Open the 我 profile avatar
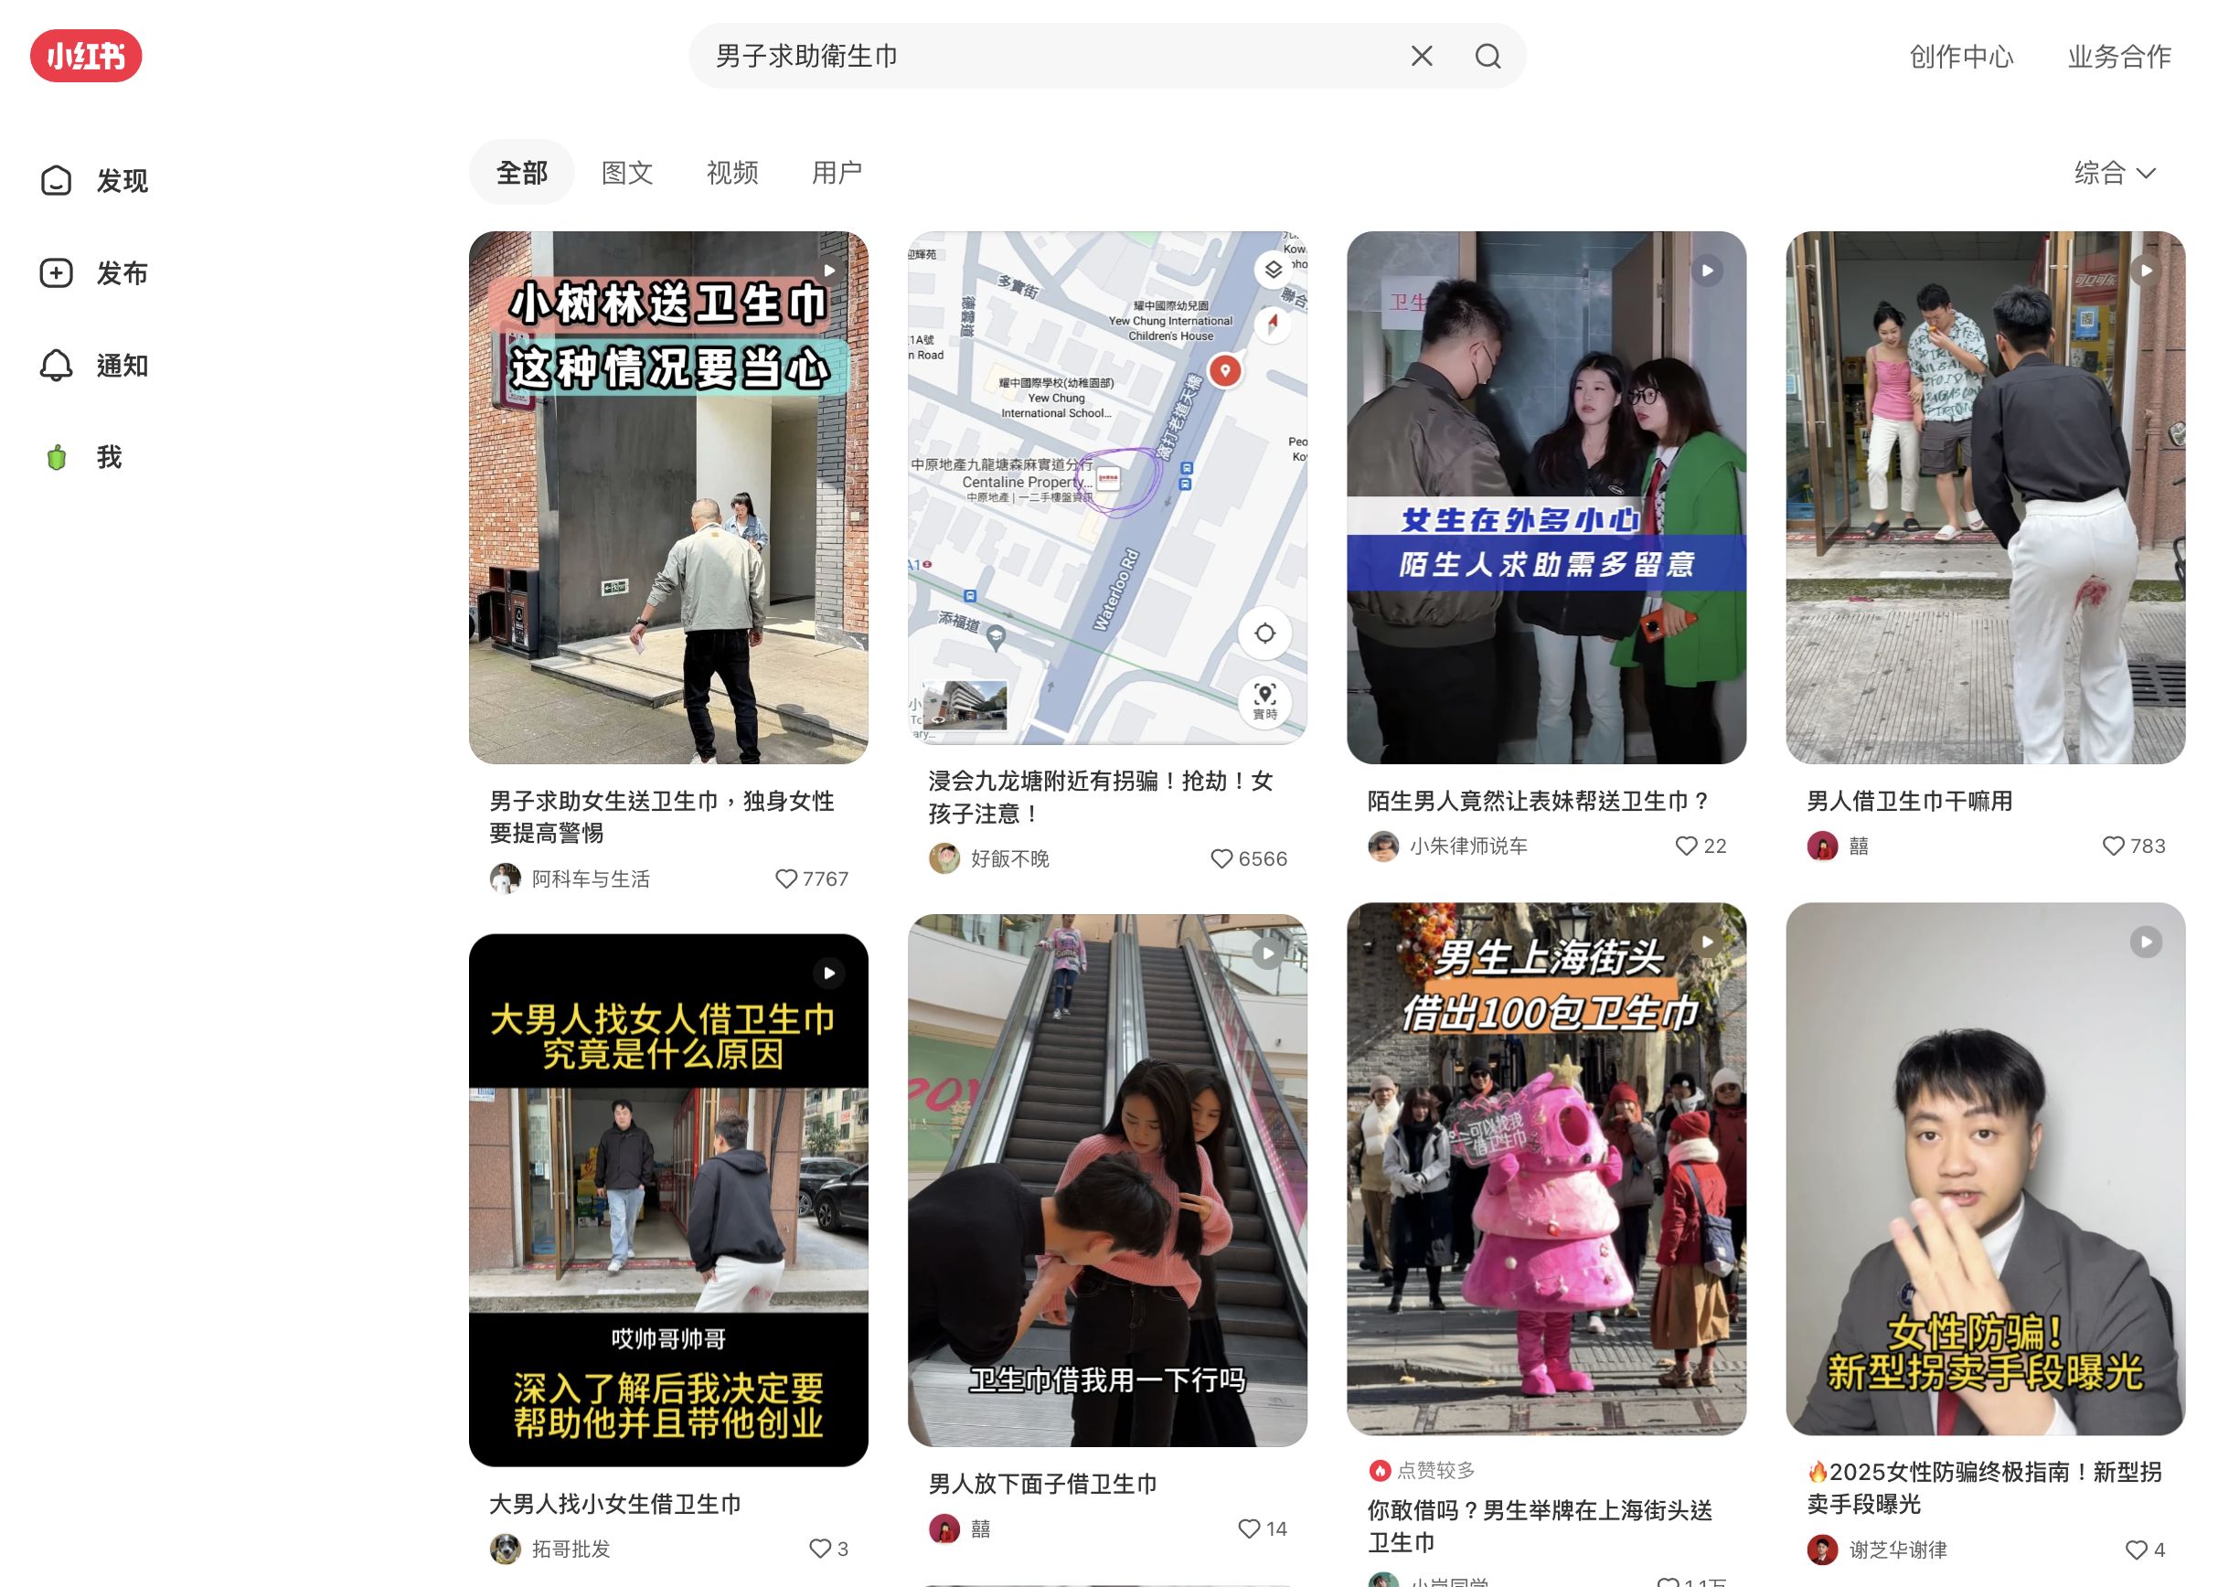This screenshot has width=2218, height=1587. tap(57, 457)
